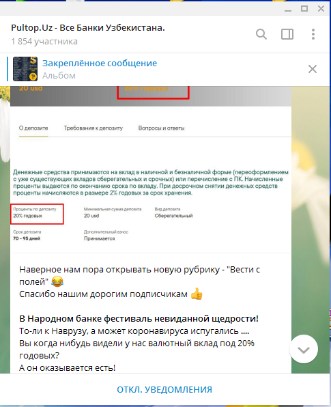The width and height of the screenshot is (331, 407).
Task: Click the bold 'В Народном банке фестиваль' headline
Action: (139, 318)
